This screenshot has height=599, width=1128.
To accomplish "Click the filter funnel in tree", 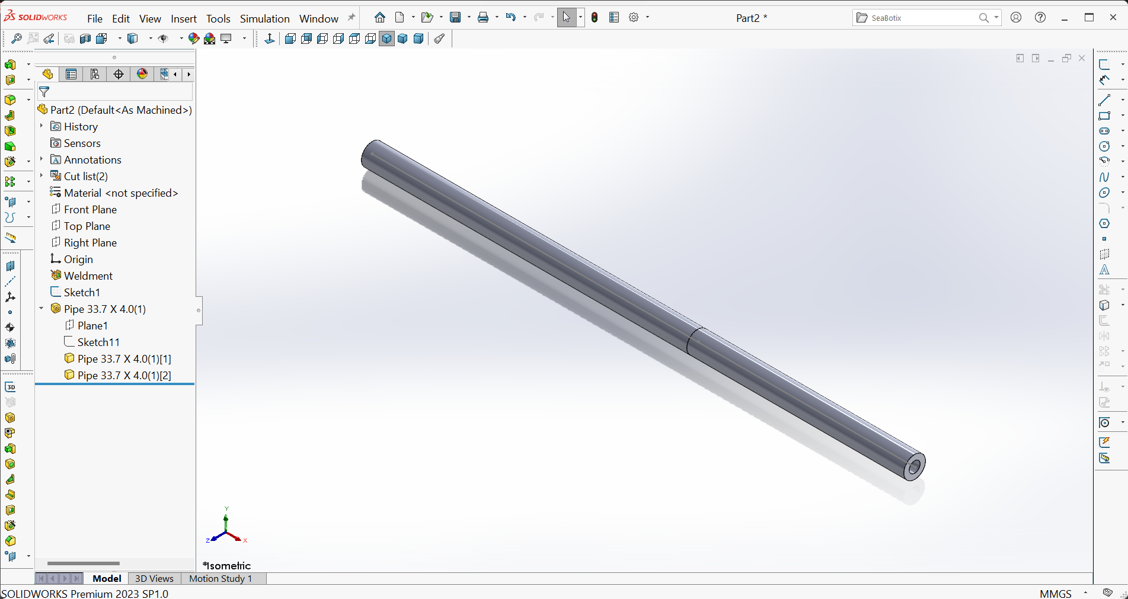I will (x=44, y=92).
